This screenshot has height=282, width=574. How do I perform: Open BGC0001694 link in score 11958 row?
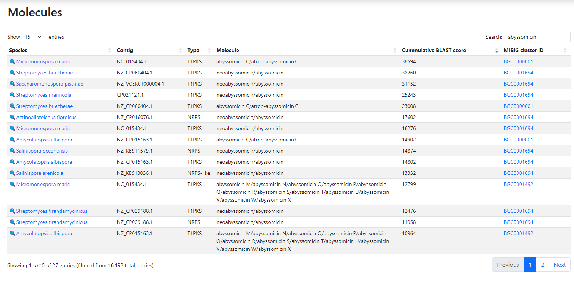[518, 222]
